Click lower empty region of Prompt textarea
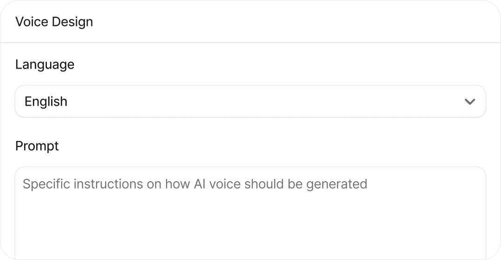The image size is (501, 260). tap(250, 246)
